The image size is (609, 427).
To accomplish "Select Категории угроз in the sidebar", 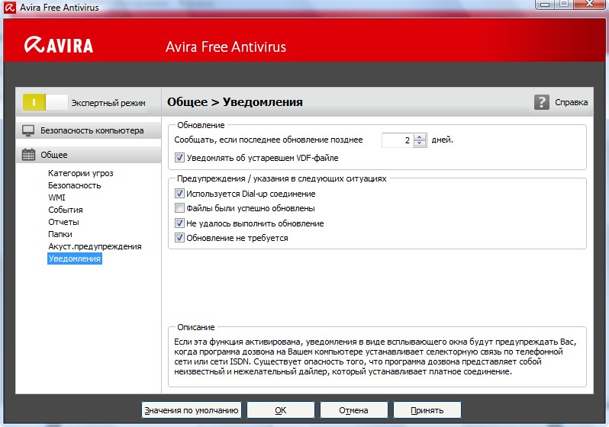I will [81, 173].
